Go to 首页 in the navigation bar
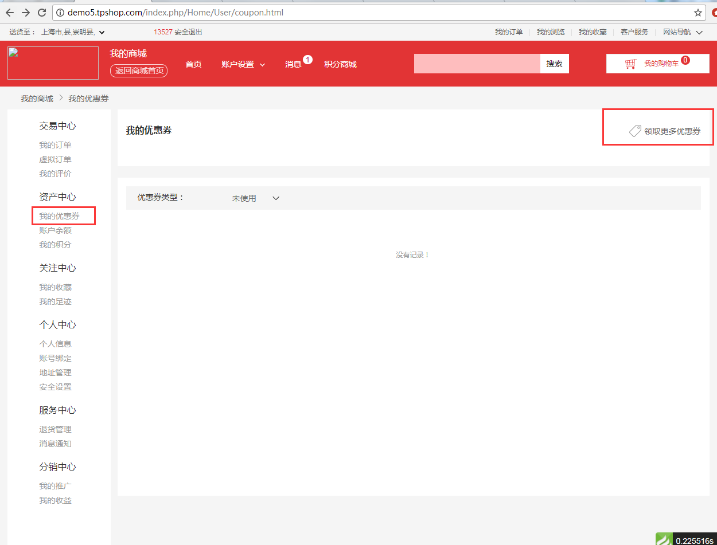Screen dimensions: 717x545 [x=193, y=65]
